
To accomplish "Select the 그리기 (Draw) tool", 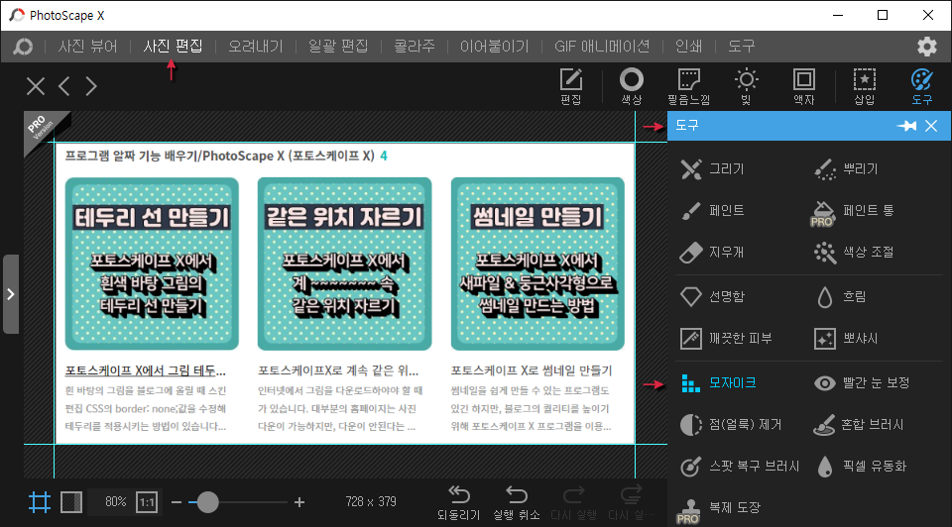I will pyautogui.click(x=712, y=169).
